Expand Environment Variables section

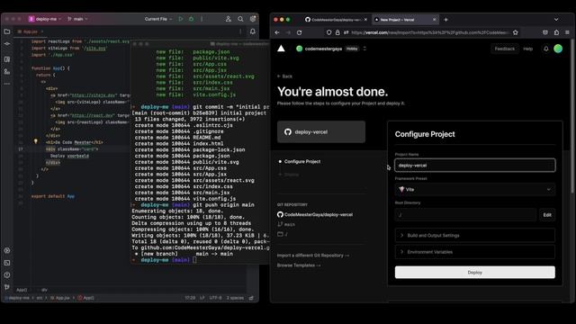(x=474, y=252)
